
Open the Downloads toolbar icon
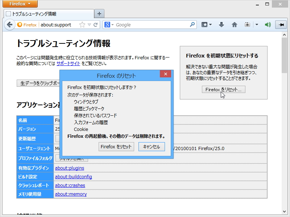pos(221,25)
